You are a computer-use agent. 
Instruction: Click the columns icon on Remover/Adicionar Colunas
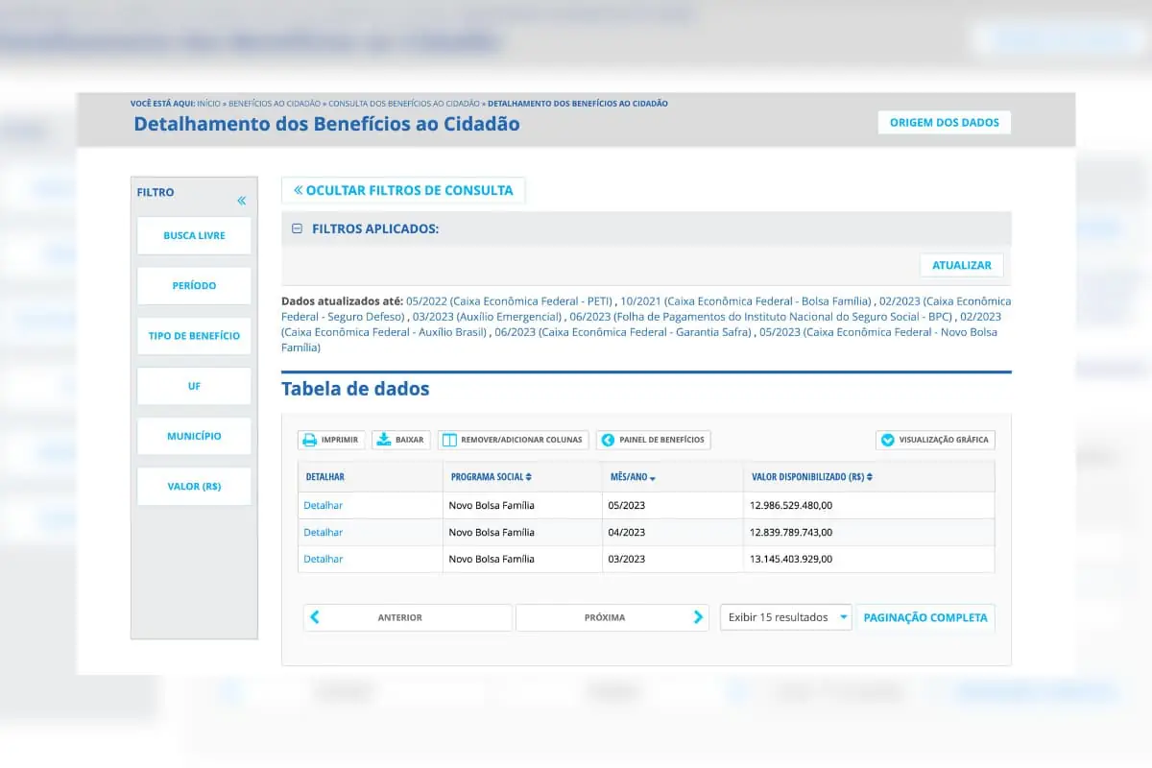(x=447, y=439)
